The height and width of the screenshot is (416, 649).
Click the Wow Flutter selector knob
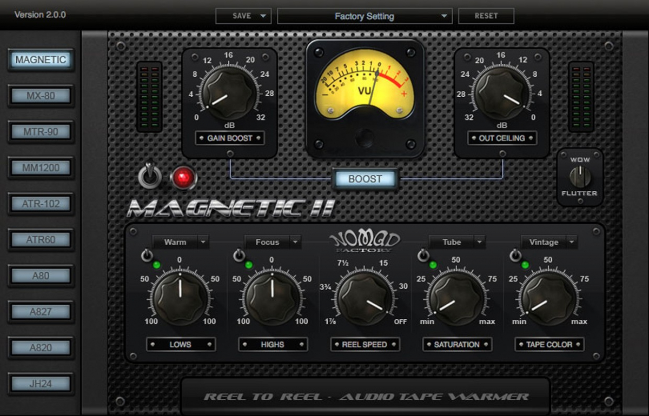click(580, 177)
